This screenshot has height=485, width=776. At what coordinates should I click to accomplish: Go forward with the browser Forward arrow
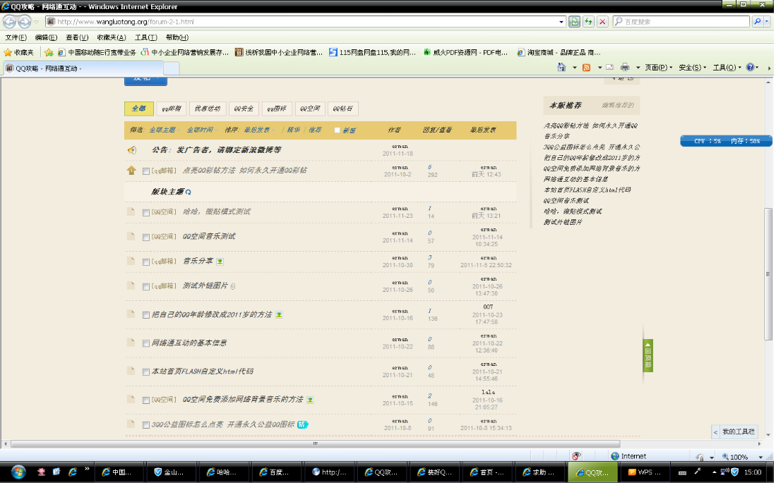[x=24, y=22]
